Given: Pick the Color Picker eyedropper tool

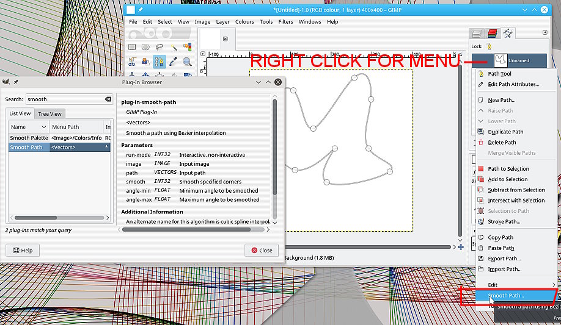Looking at the screenshot, I should click(174, 62).
